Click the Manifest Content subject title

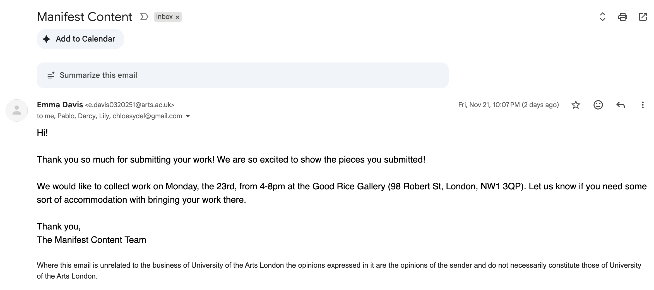tap(85, 17)
